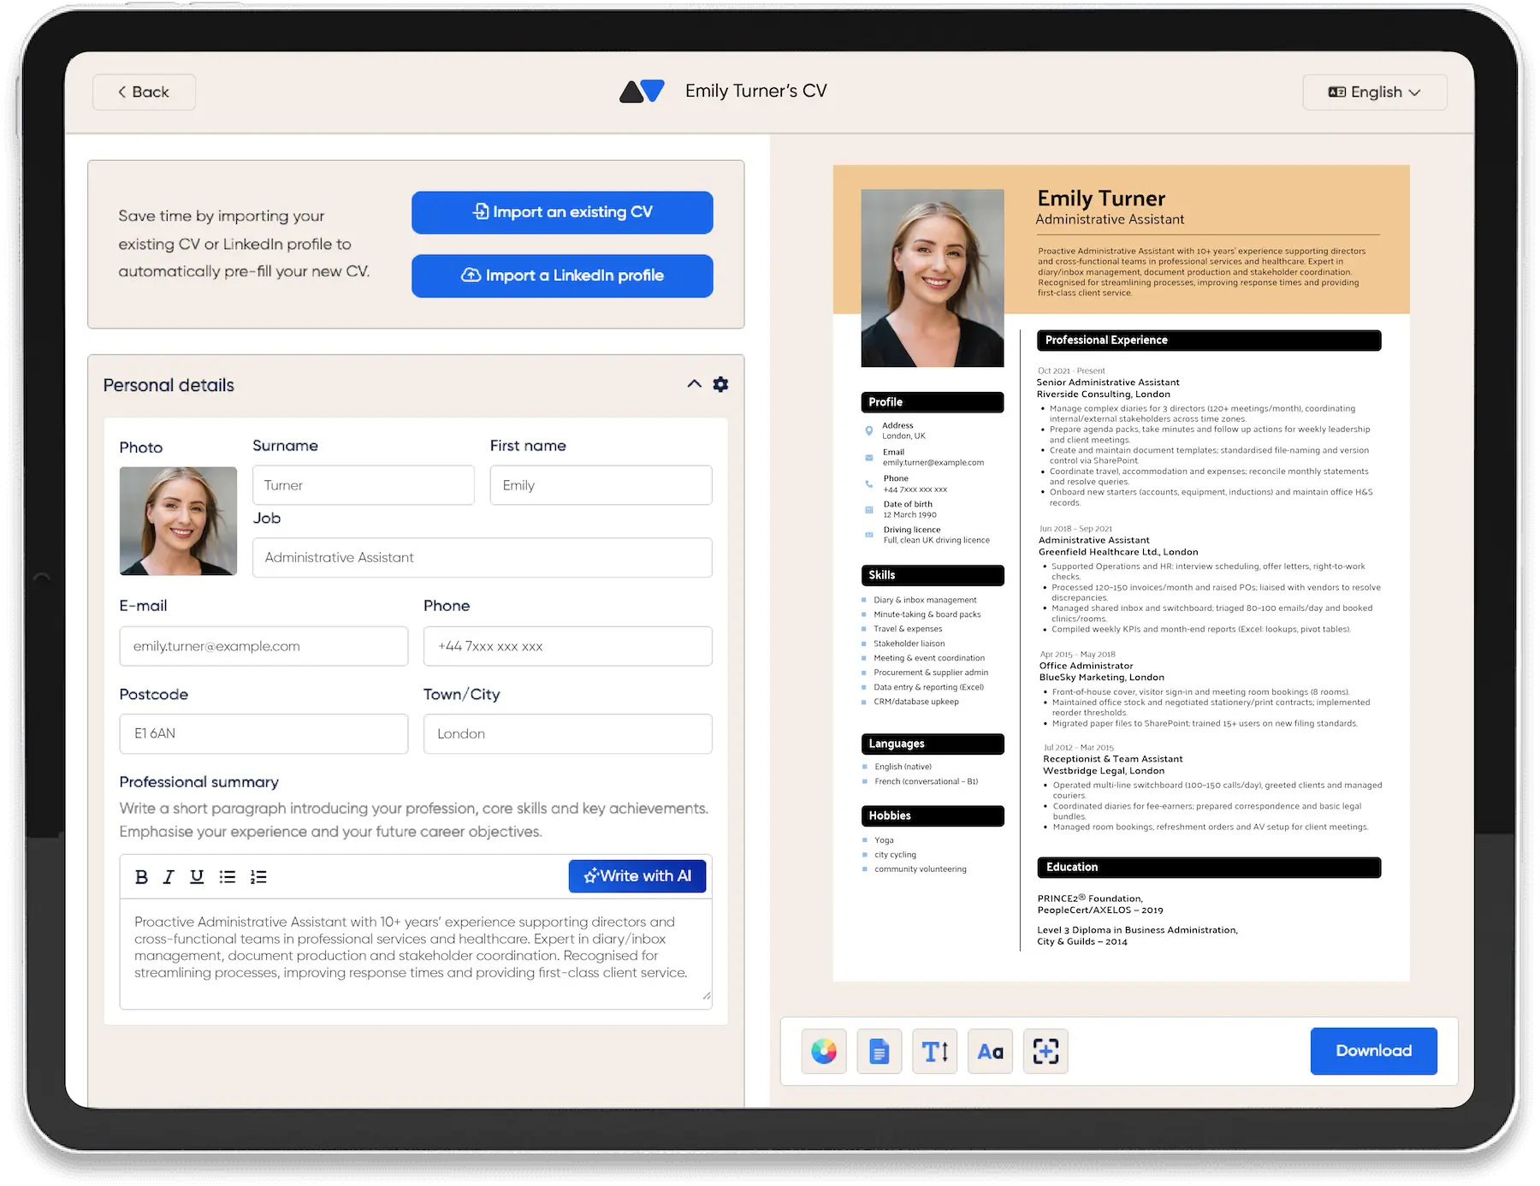This screenshot has width=1540, height=1186.
Task: Collapse the Personal details section
Action: click(693, 384)
